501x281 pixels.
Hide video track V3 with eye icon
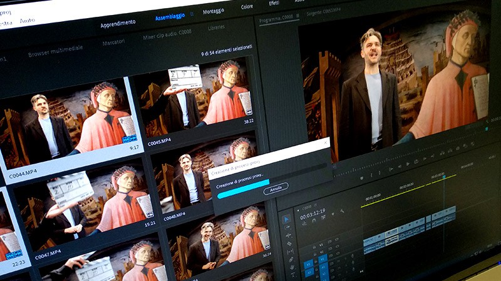point(337,239)
